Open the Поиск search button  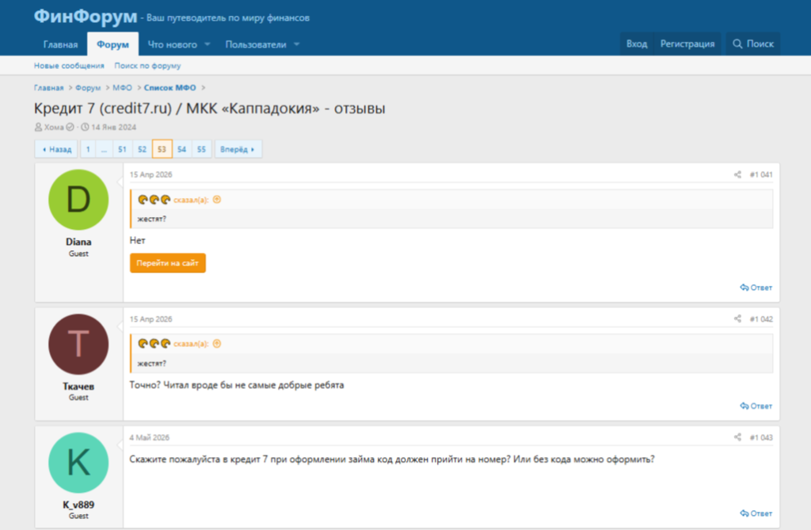click(x=753, y=44)
